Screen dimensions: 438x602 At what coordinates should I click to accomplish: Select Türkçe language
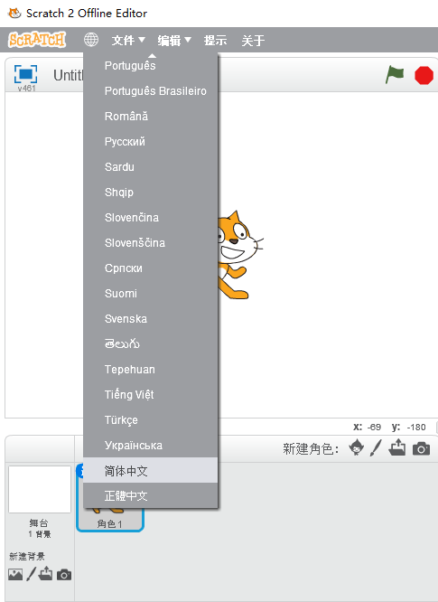pyautogui.click(x=150, y=420)
